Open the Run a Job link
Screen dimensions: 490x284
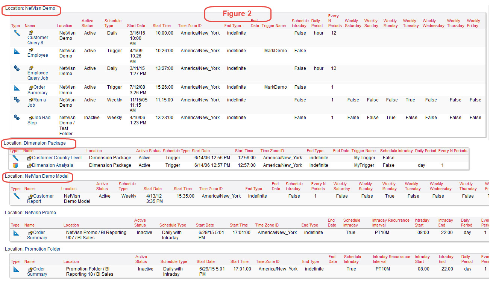(39, 100)
